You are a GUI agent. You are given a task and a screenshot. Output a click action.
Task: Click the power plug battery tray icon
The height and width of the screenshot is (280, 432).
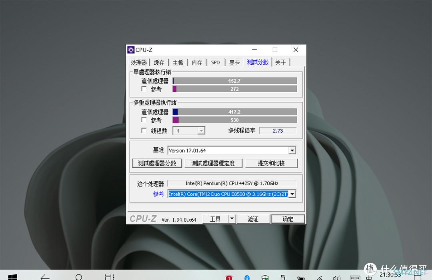tap(301, 278)
